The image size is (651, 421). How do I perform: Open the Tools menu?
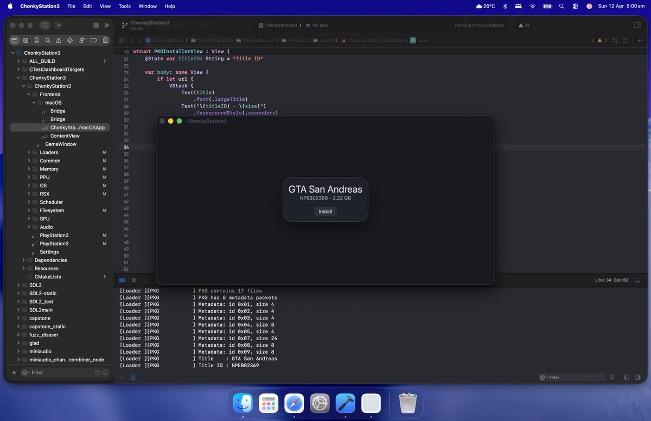tap(125, 6)
